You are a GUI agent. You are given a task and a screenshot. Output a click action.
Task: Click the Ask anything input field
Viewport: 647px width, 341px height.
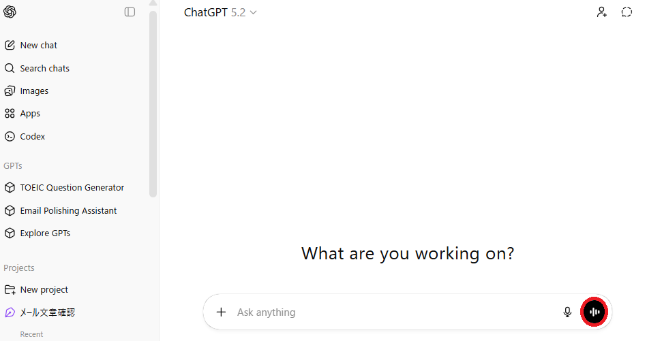pyautogui.click(x=389, y=312)
